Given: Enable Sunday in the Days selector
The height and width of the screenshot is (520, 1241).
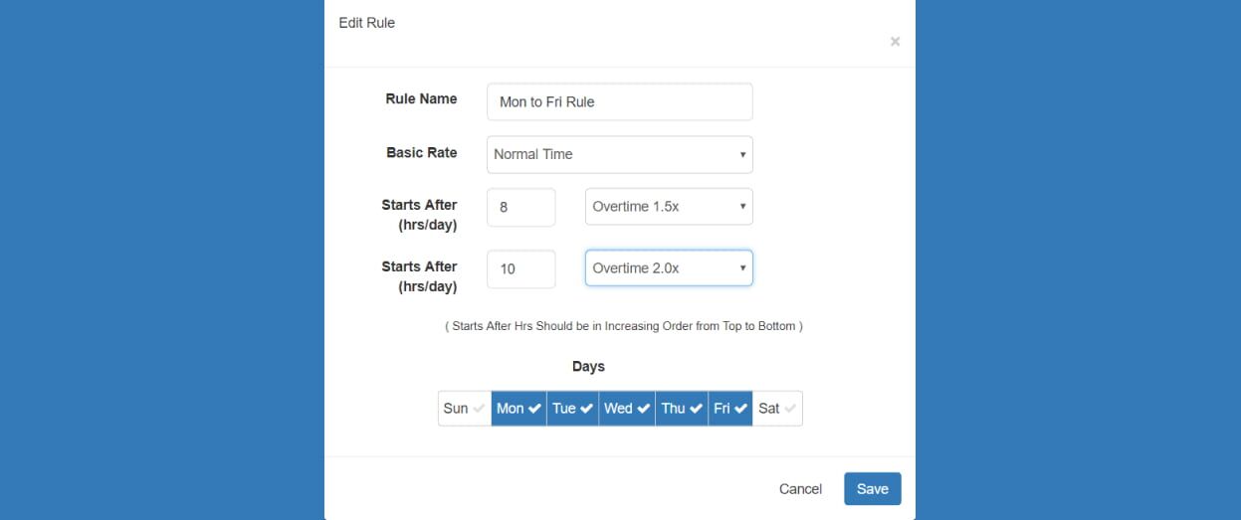Looking at the screenshot, I should click(464, 409).
